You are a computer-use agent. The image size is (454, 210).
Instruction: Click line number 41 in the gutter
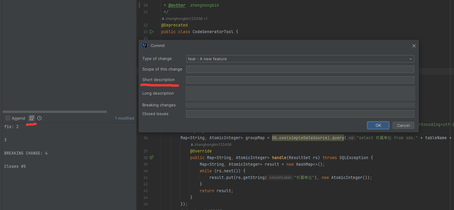click(x=145, y=177)
